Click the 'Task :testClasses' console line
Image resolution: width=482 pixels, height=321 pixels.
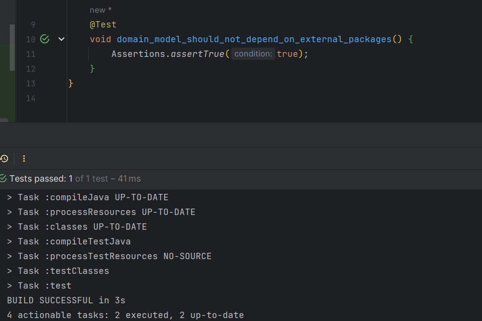pyautogui.click(x=58, y=271)
